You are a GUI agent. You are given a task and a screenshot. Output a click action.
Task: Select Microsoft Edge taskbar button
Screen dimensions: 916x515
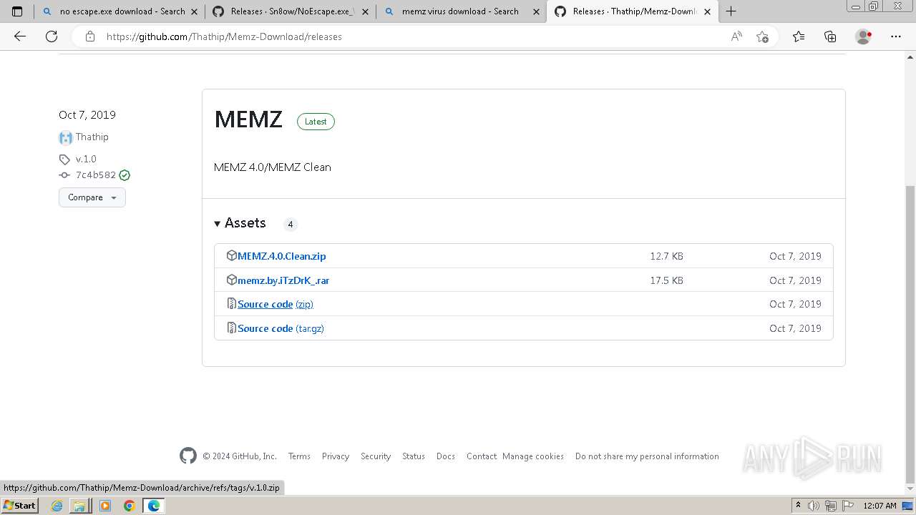[153, 506]
